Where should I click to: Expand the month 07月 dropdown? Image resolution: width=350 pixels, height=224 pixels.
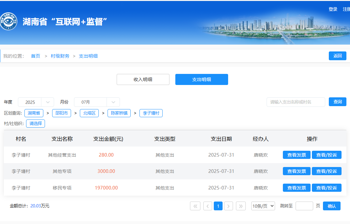click(x=97, y=102)
